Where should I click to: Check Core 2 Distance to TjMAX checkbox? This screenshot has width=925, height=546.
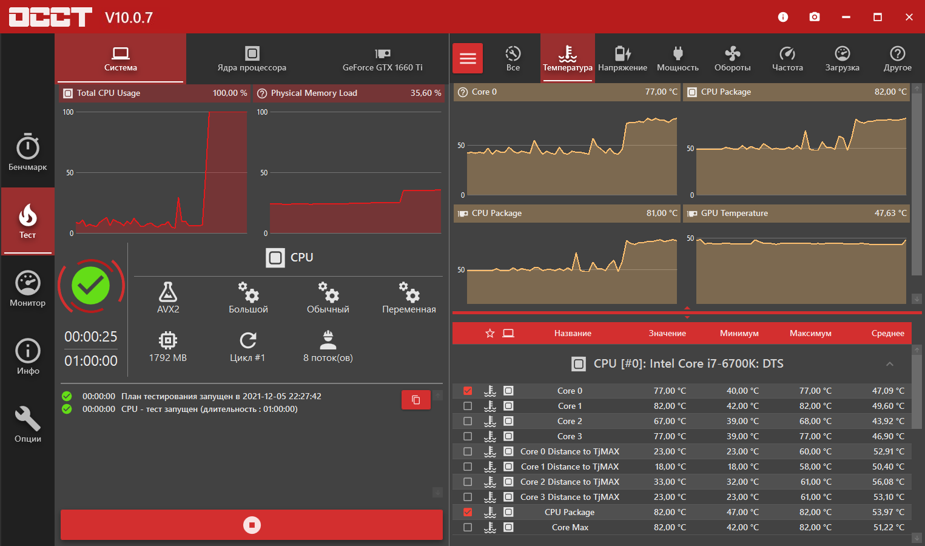point(468,482)
